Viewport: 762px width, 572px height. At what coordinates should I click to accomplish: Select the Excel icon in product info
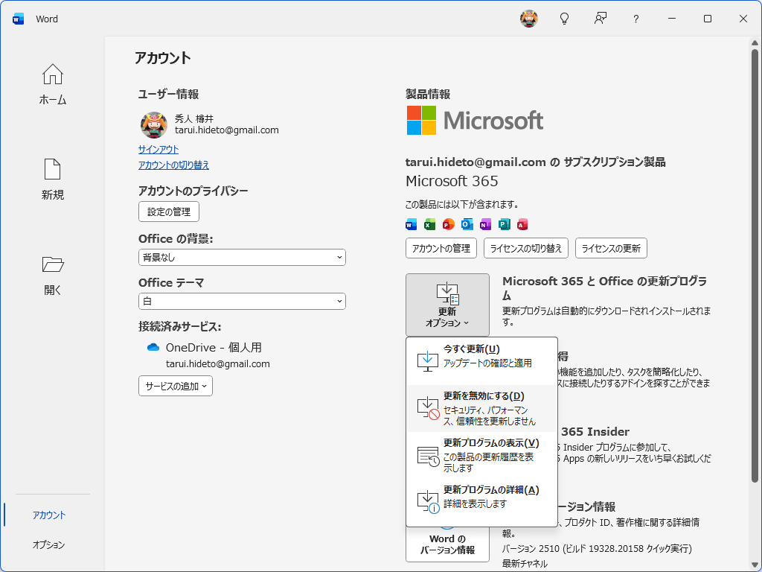click(x=429, y=224)
